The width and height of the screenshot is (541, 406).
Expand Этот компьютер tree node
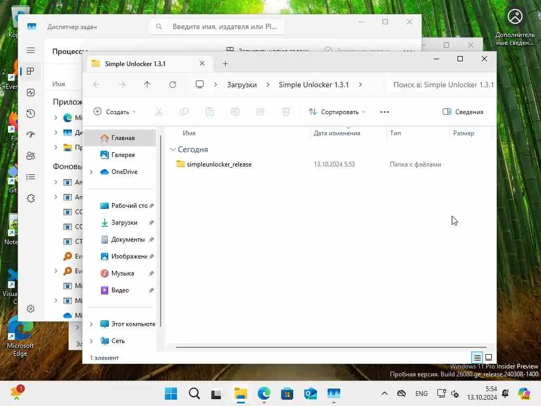(x=91, y=324)
